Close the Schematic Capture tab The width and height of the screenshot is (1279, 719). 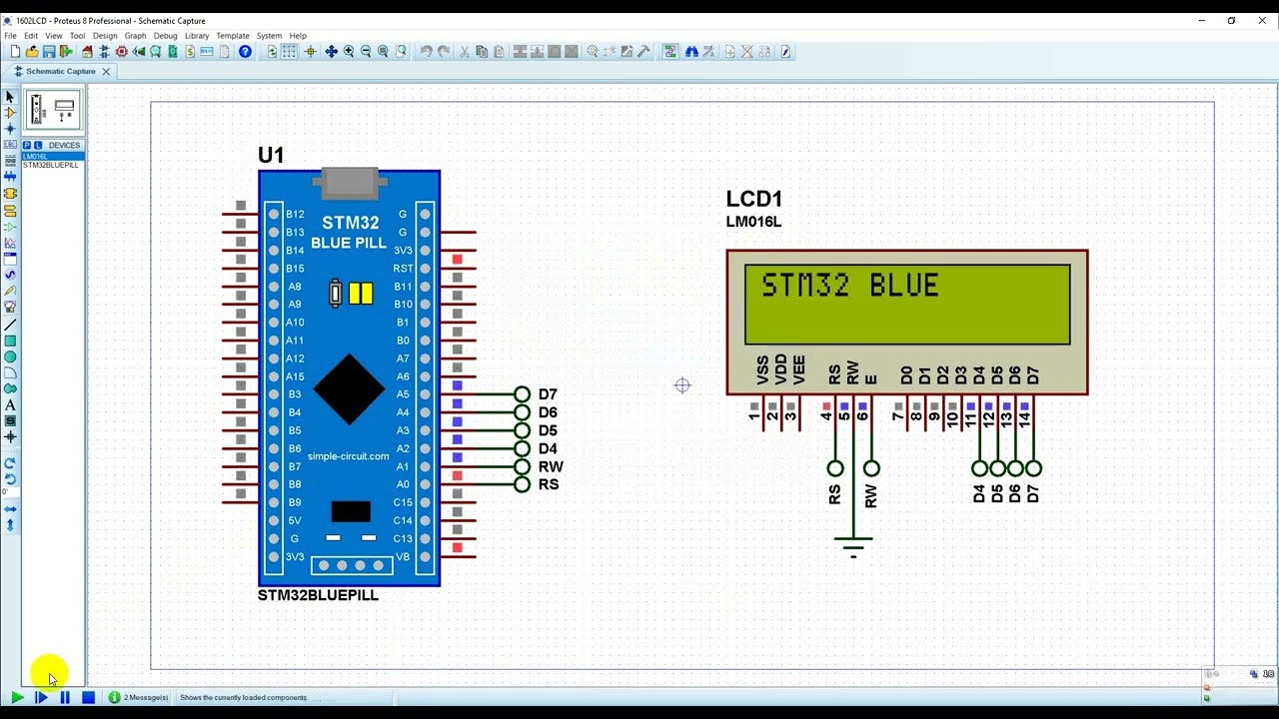[106, 72]
